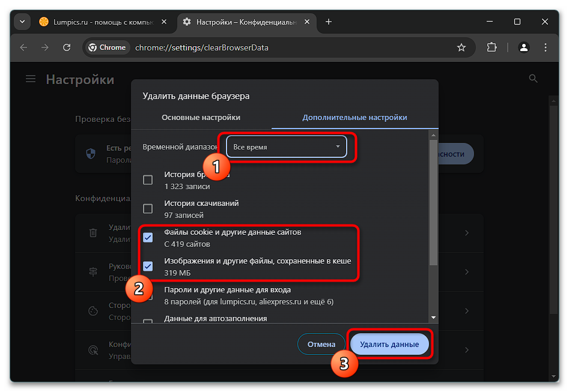Click the 8 паролей details text
569x392 pixels.
pos(249,302)
